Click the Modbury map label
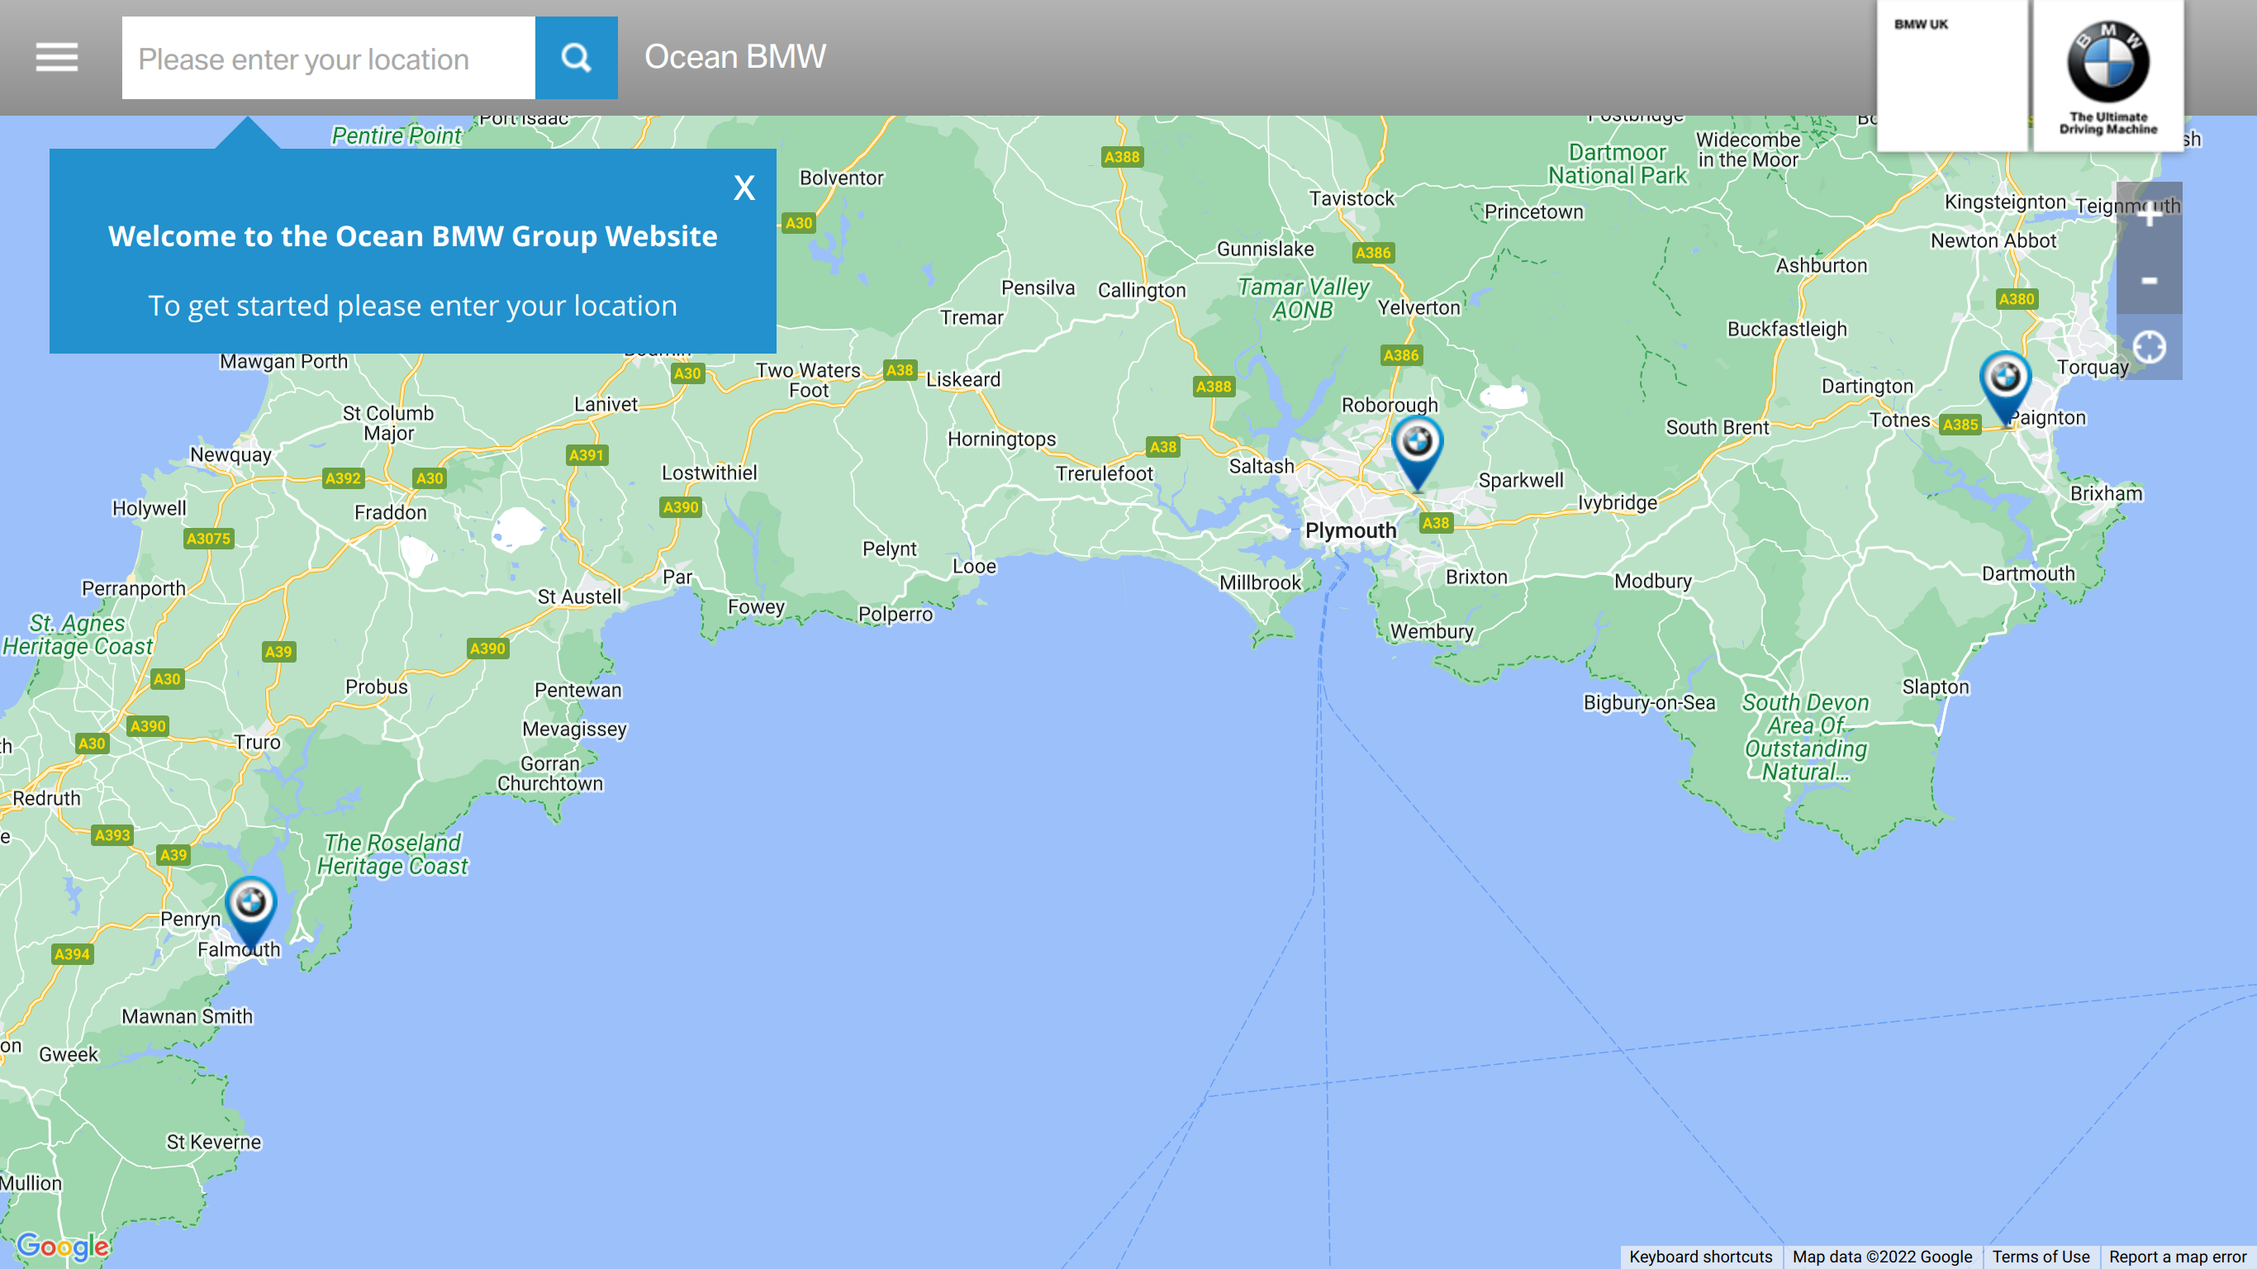The height and width of the screenshot is (1269, 2257). click(x=1652, y=581)
